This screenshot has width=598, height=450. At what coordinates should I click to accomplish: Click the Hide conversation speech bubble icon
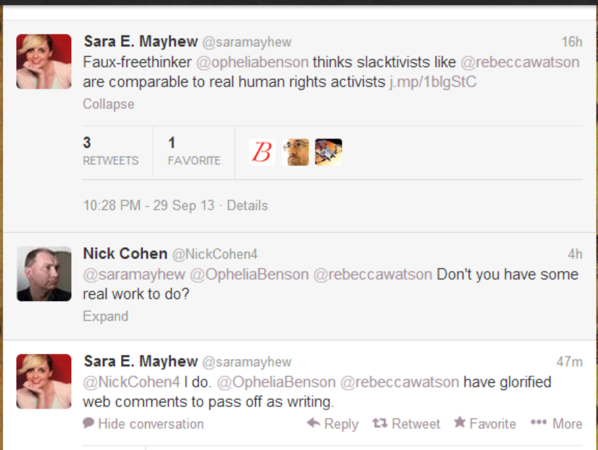[88, 422]
